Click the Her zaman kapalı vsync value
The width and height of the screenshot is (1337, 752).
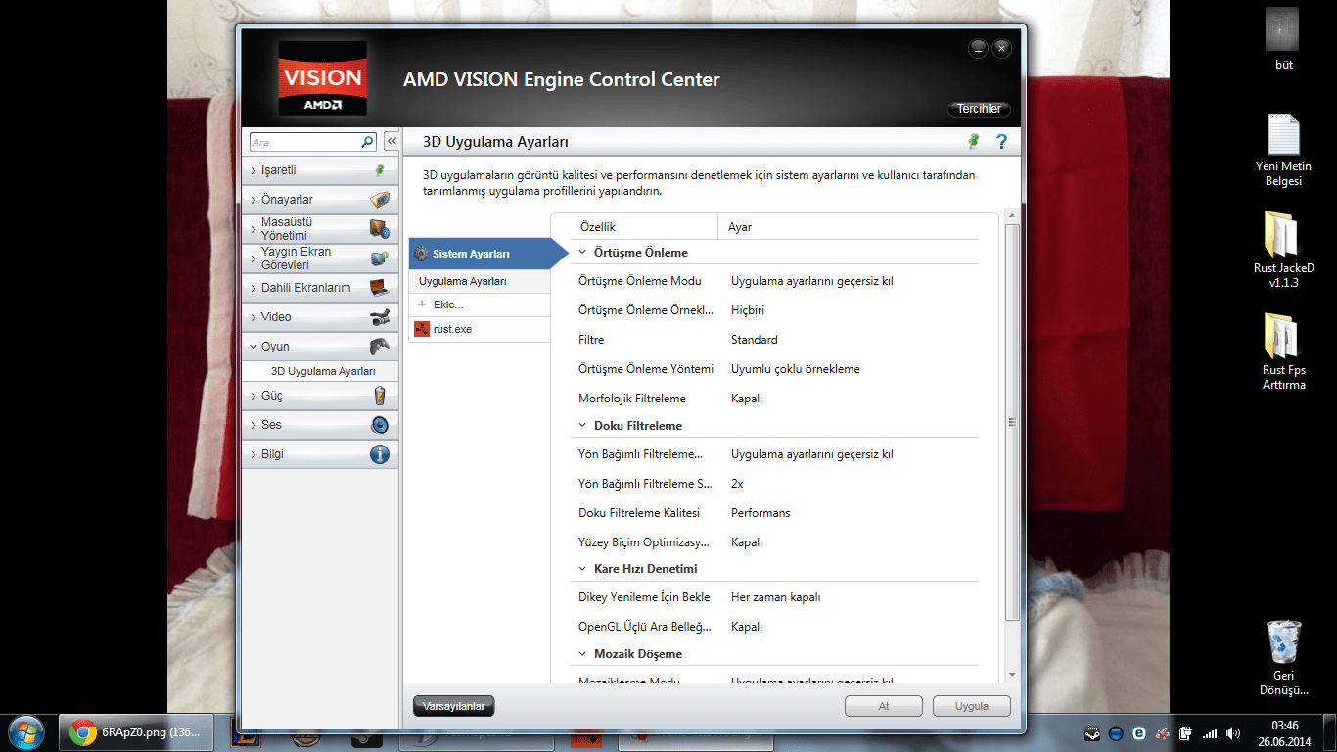[775, 597]
